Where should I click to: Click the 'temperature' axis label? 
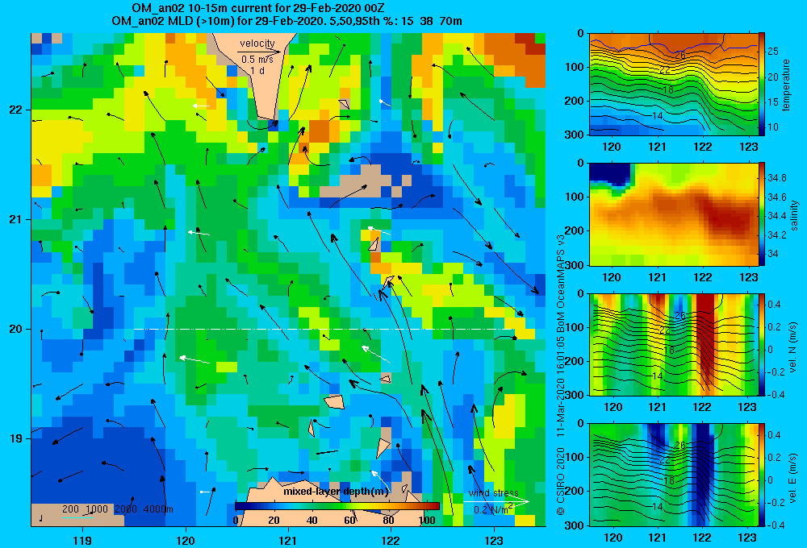(x=786, y=85)
